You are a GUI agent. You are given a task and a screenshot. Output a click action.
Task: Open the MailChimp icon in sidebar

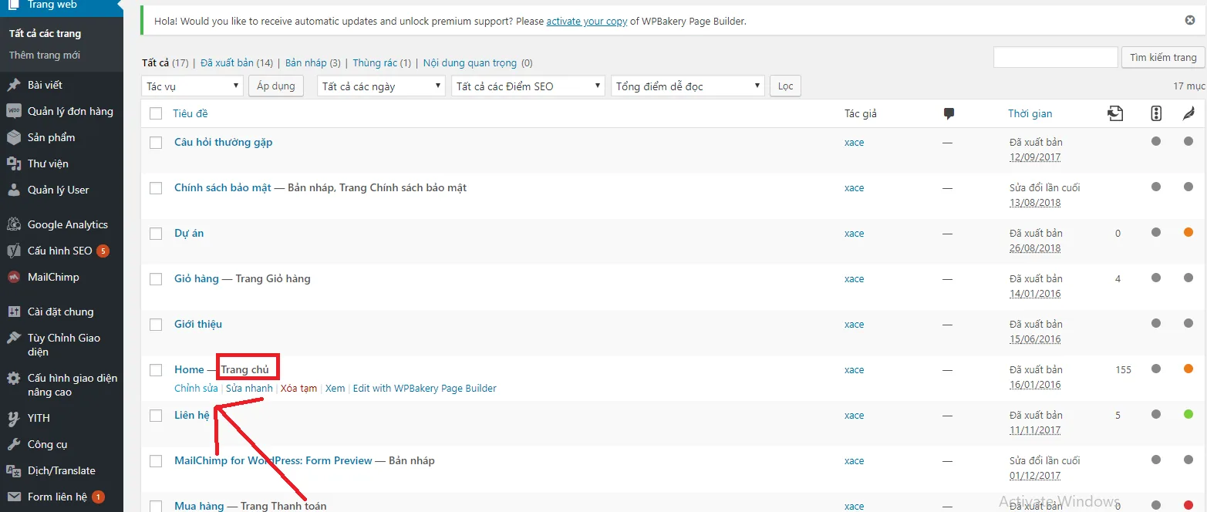pos(14,277)
